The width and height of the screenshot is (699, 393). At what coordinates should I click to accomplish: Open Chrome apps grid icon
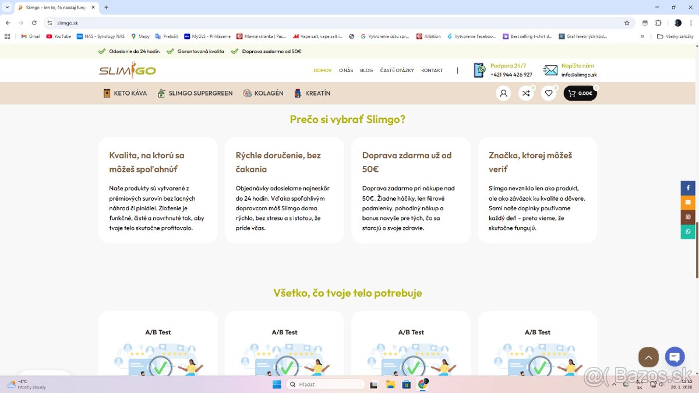coord(7,36)
